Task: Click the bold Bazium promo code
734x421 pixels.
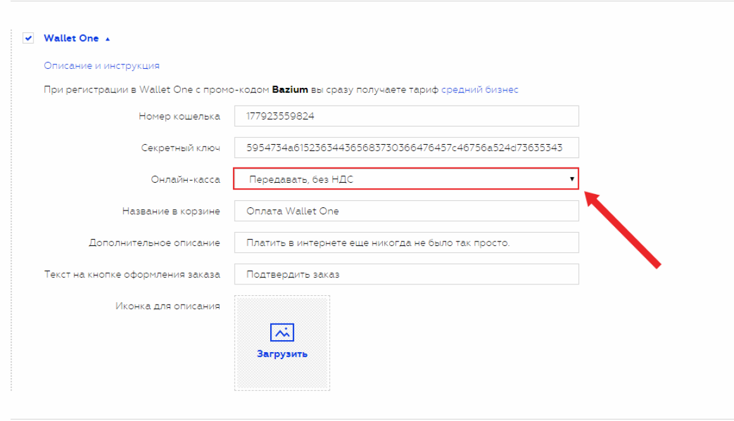Action: pos(290,90)
